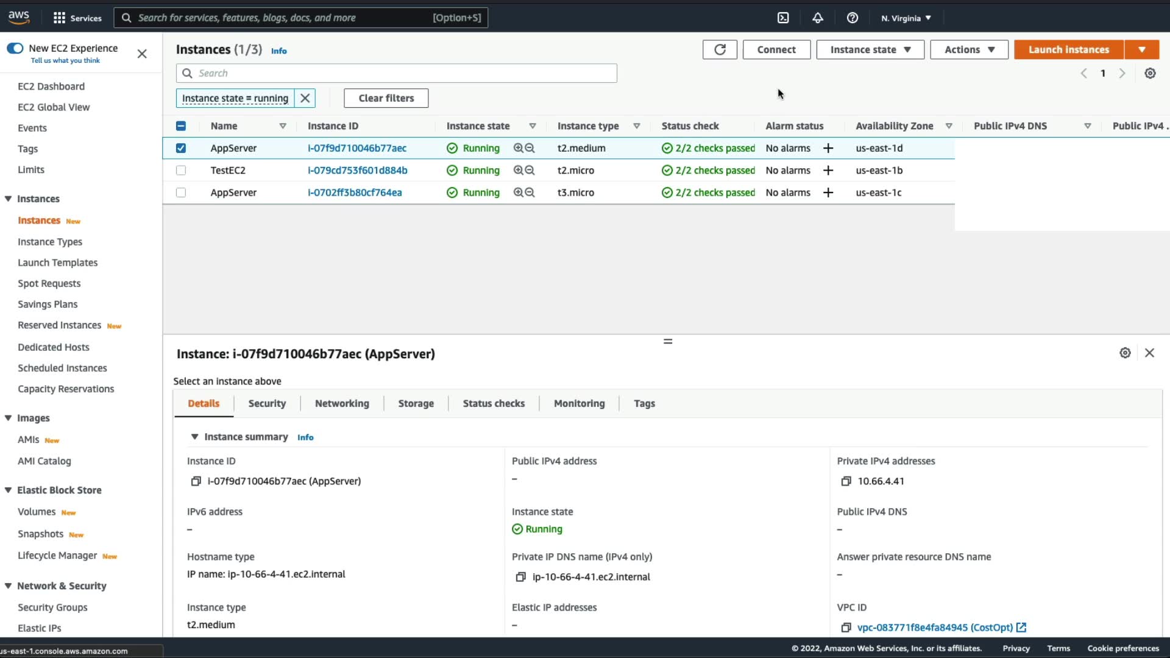Click the Clear filters button
Viewport: 1170px width, 658px height.
(386, 98)
